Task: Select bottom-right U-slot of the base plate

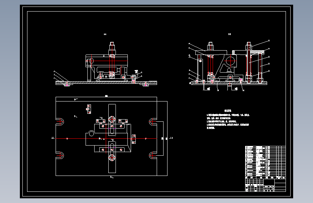Action: [153, 155]
